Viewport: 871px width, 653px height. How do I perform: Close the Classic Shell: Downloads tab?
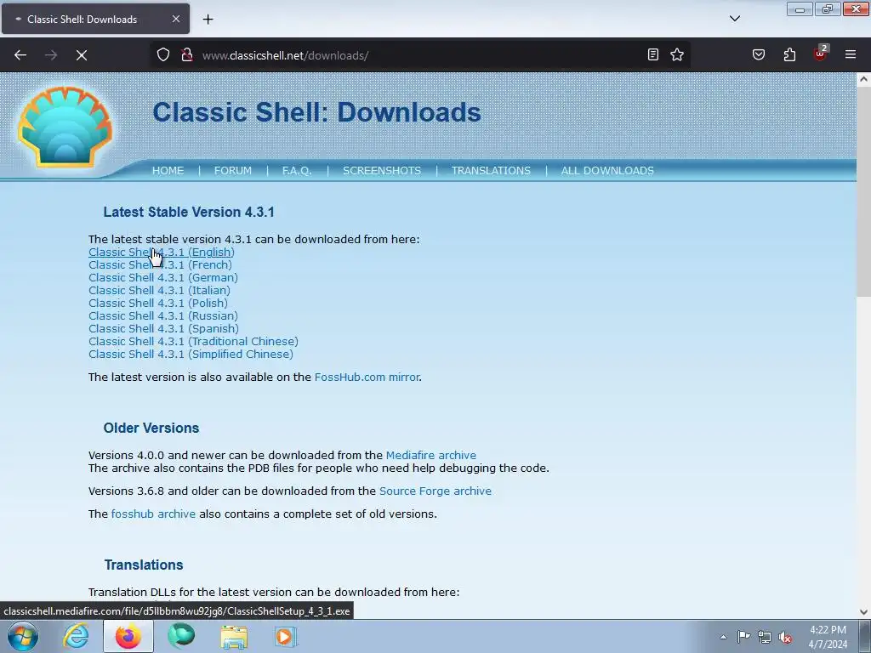coord(175,19)
